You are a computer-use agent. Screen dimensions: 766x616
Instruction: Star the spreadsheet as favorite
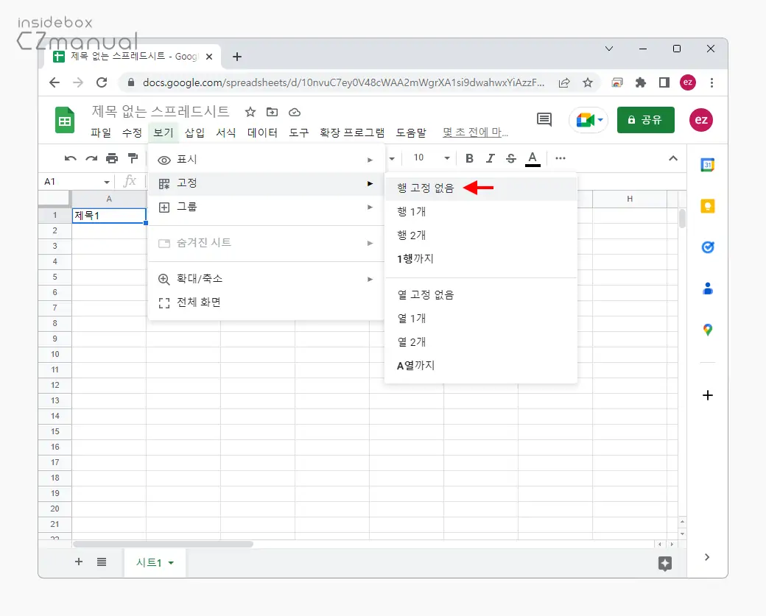(250, 112)
